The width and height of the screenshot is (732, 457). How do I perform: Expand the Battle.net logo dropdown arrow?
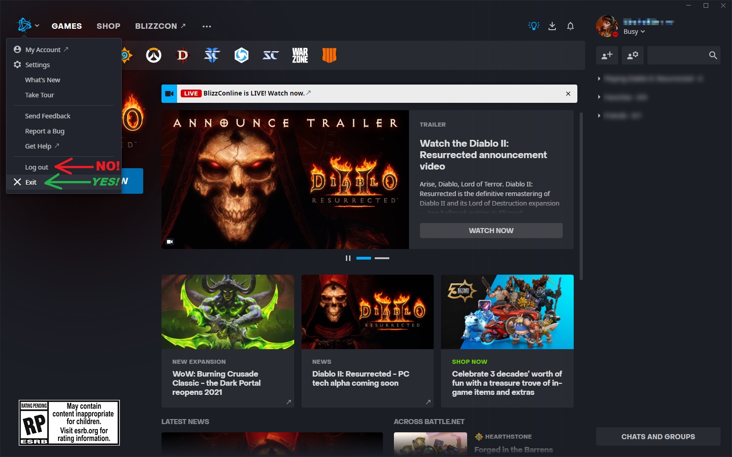pos(37,26)
